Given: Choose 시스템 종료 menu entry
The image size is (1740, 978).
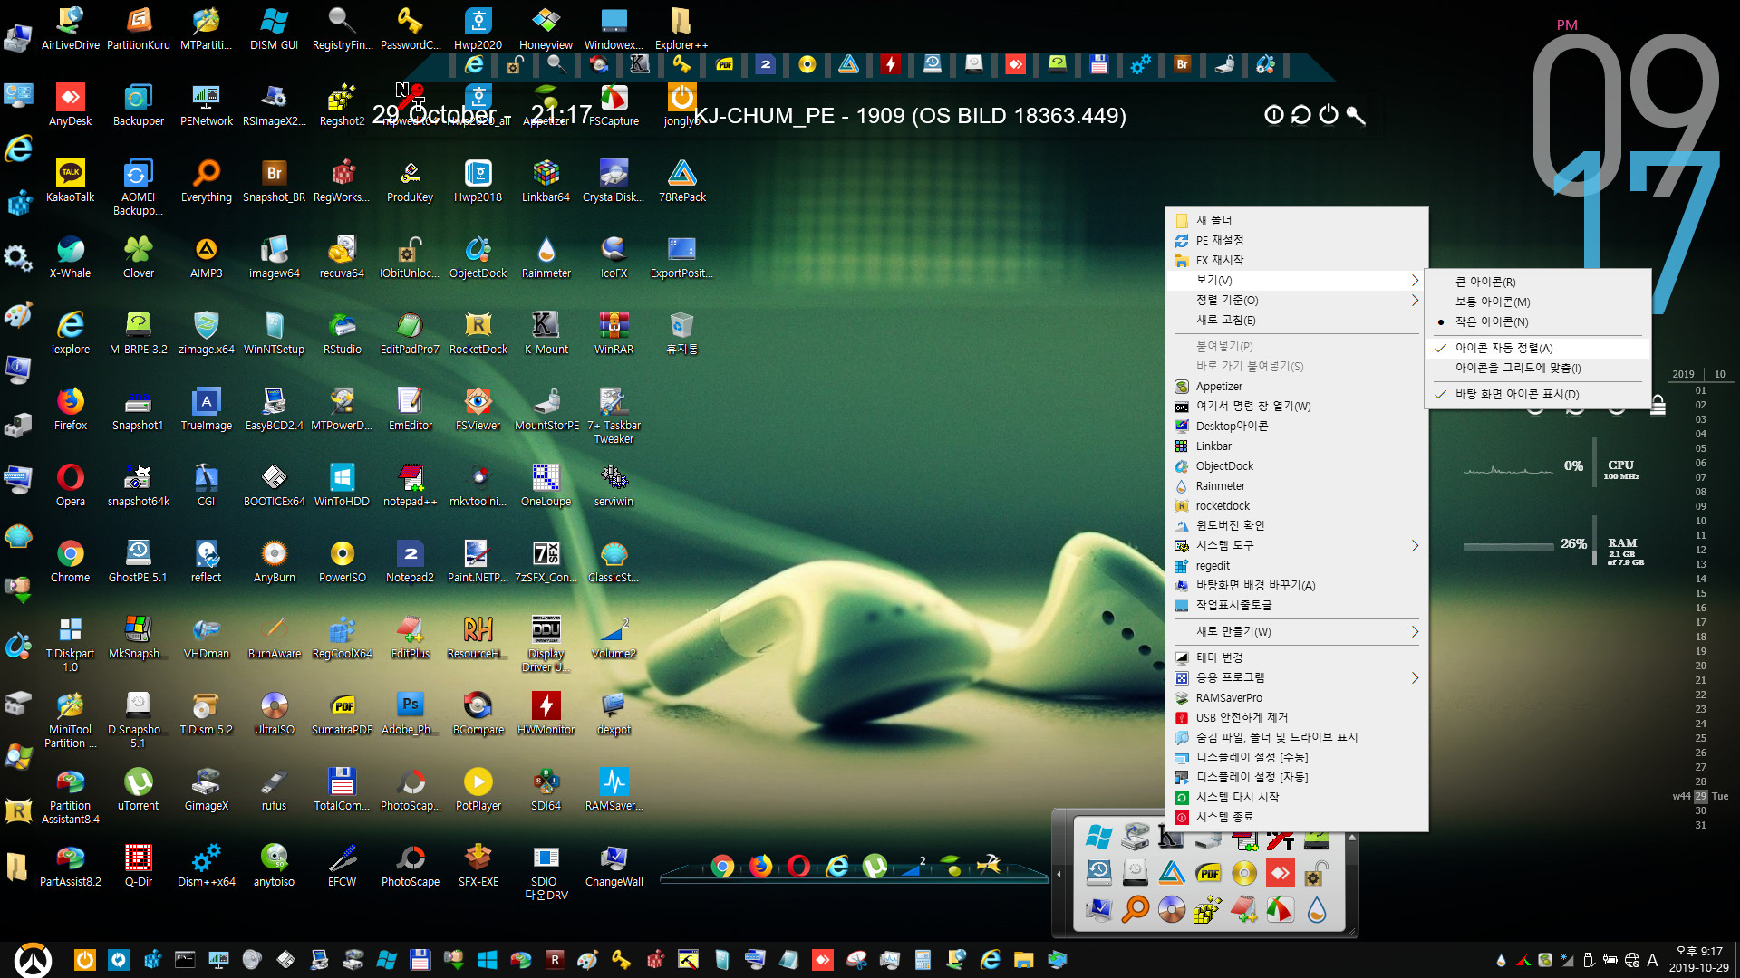Looking at the screenshot, I should coord(1297,817).
